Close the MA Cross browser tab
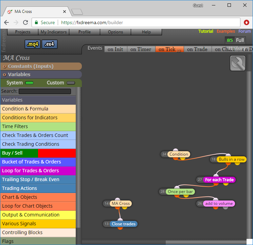 pos(65,12)
